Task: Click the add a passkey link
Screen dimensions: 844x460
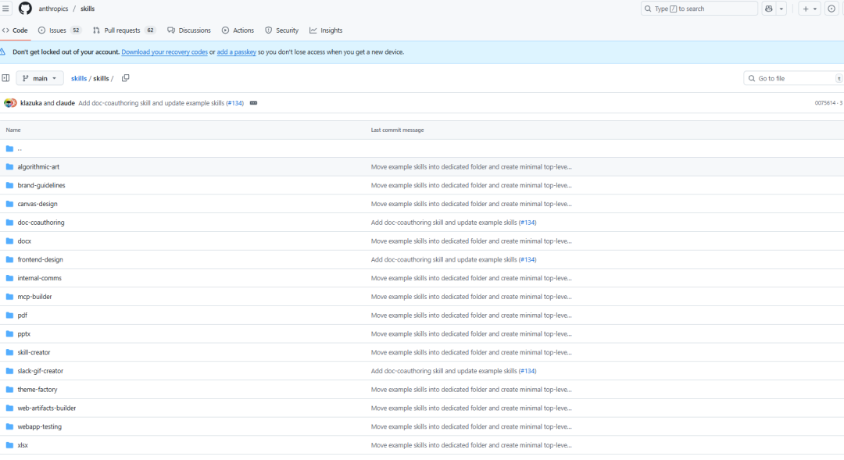Action: [236, 52]
